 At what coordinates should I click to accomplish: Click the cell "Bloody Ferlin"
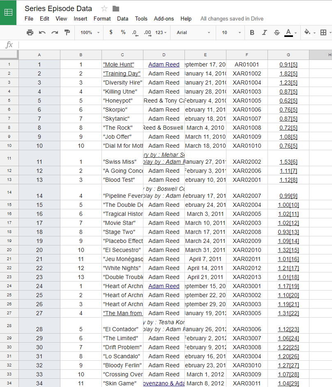pyautogui.click(x=122, y=365)
